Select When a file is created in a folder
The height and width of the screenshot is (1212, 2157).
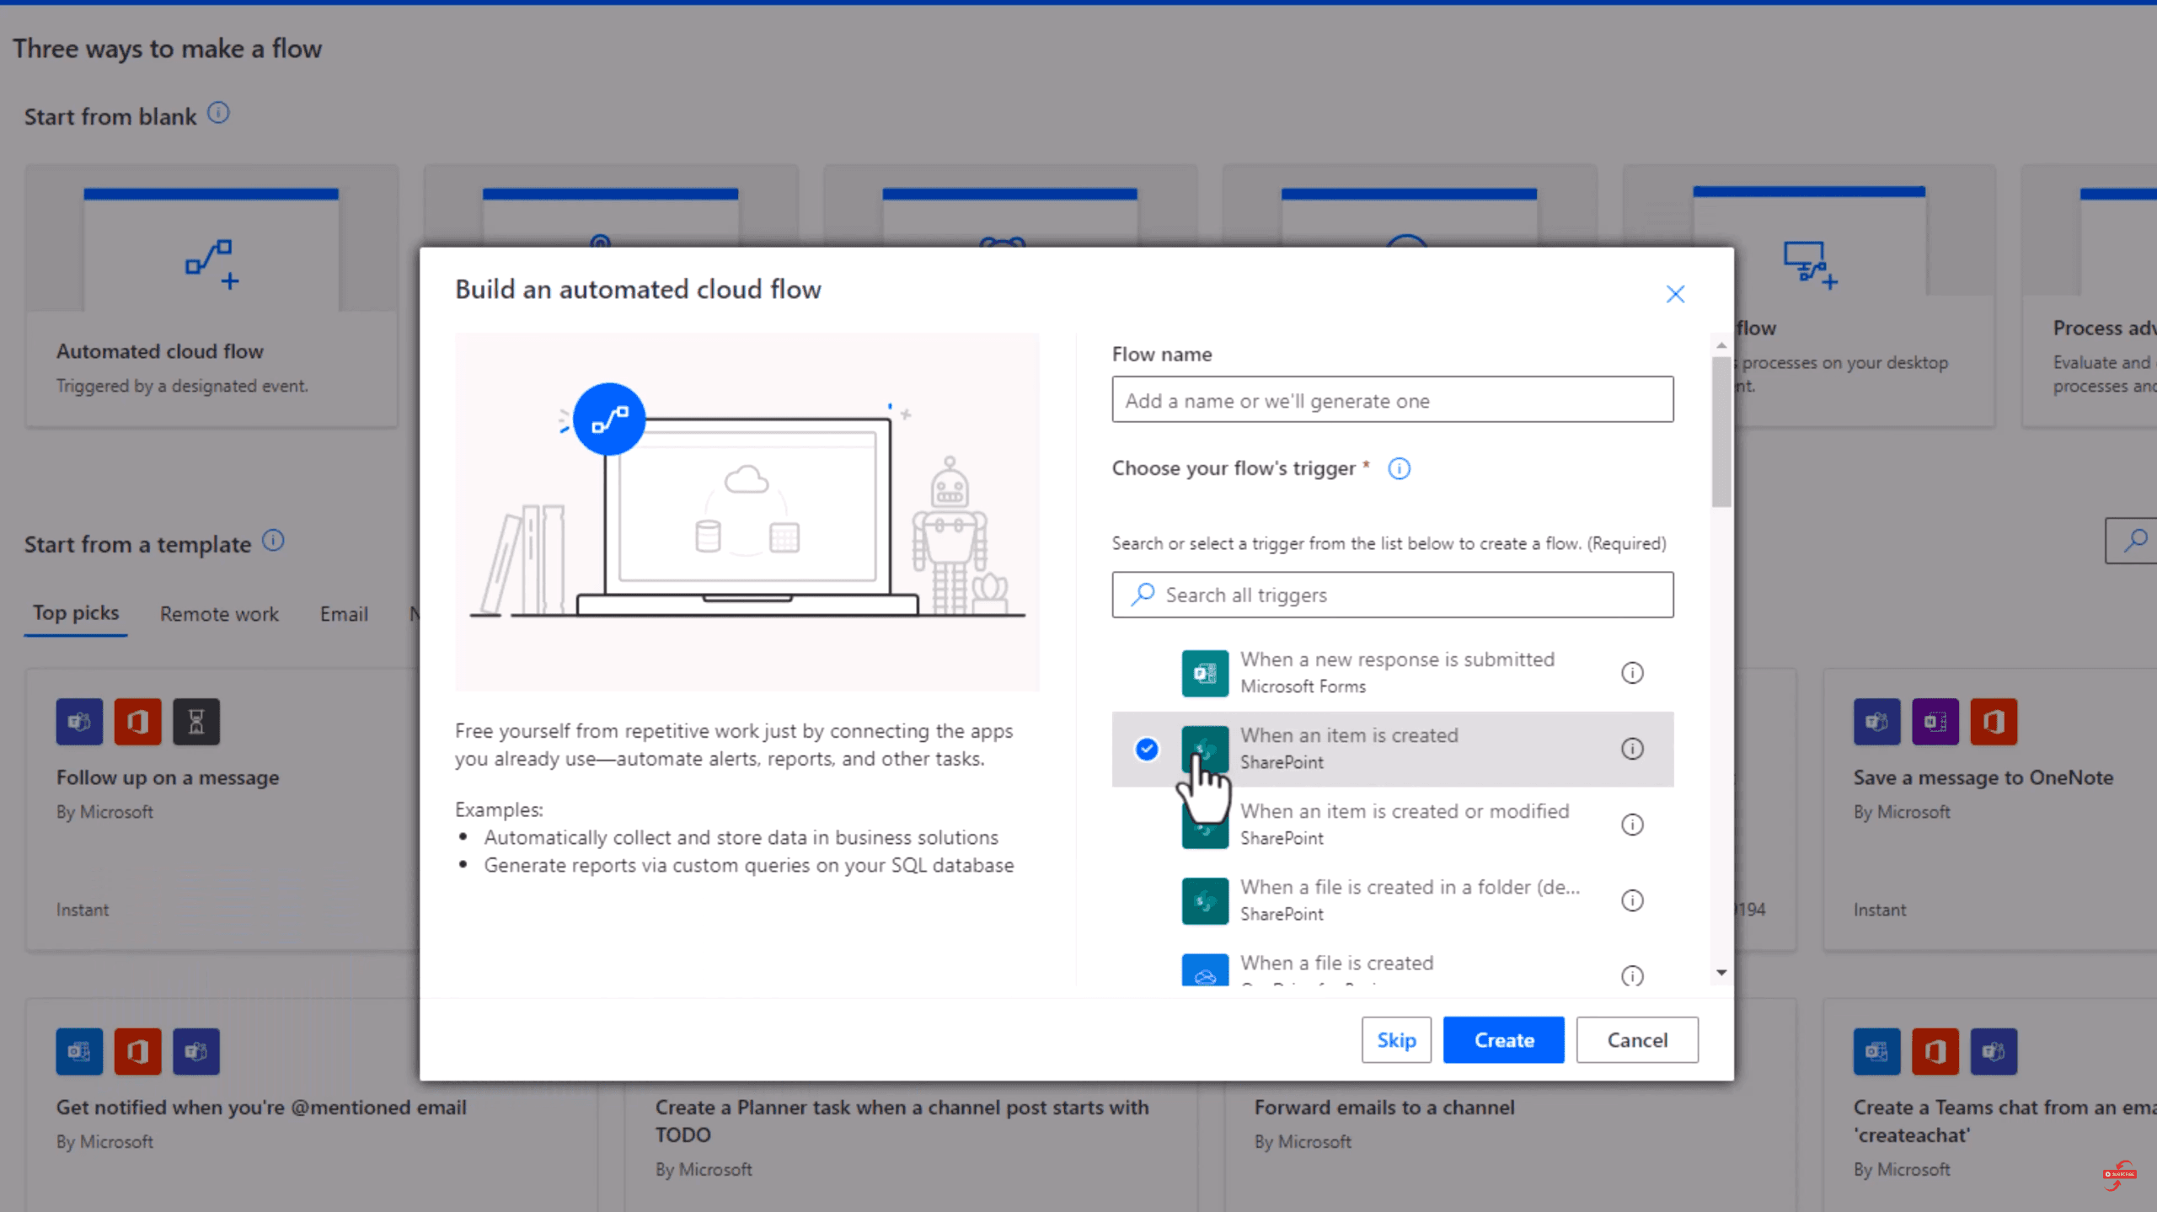pos(1392,900)
